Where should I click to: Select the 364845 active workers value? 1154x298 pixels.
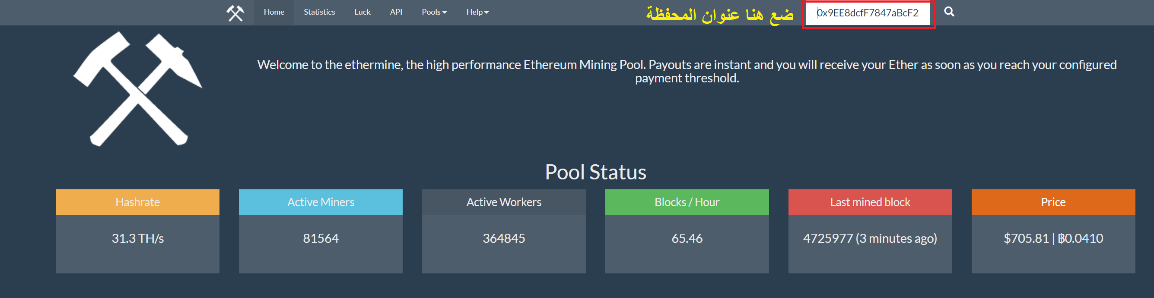coord(504,238)
